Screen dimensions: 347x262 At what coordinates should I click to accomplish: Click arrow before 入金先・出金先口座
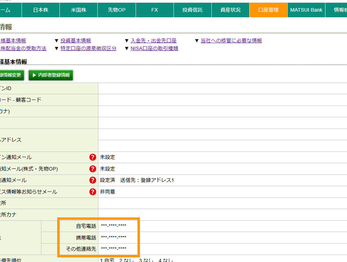(126, 41)
